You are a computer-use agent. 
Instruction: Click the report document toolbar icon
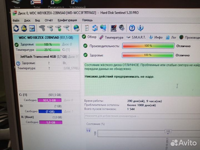click(x=87, y=28)
